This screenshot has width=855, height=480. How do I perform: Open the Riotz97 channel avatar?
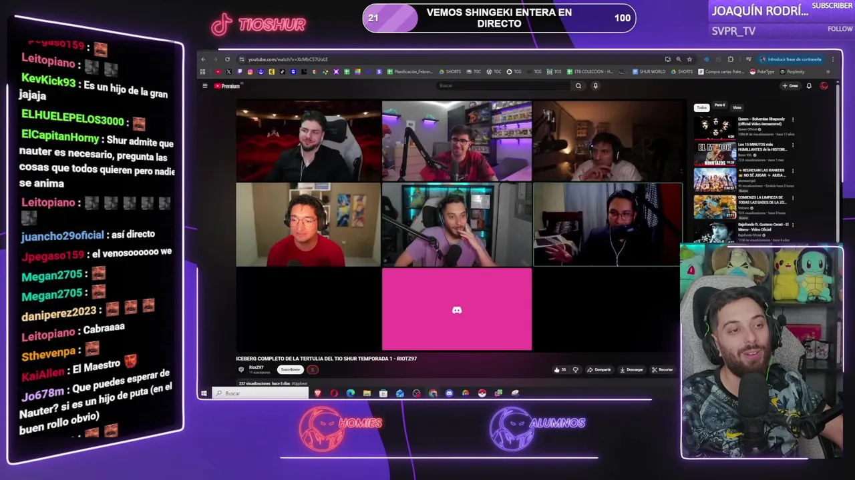[241, 369]
